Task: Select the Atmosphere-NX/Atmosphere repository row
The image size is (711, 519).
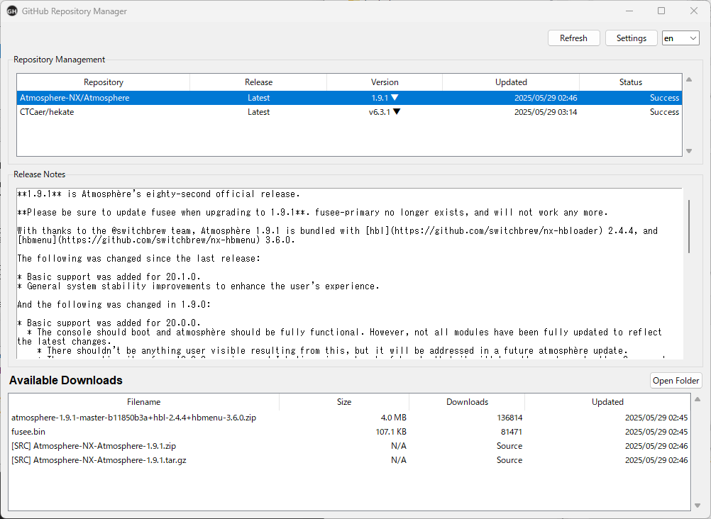Action: click(x=349, y=97)
